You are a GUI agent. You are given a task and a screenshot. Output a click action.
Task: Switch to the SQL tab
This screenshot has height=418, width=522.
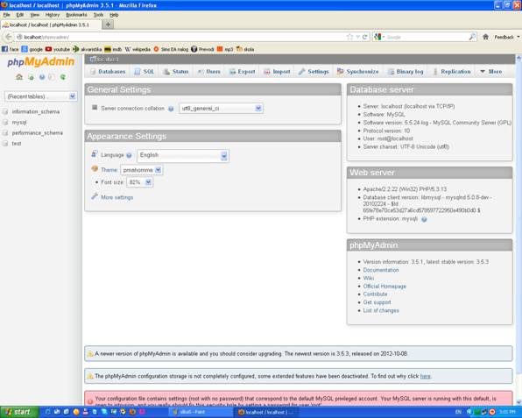point(145,72)
